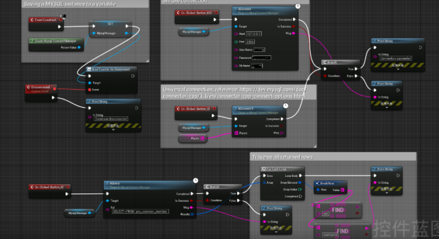
Task: Click the clock icon on AConnectX node
Action: (286, 106)
